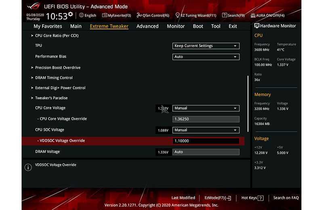The width and height of the screenshot is (323, 210).
Task: Expand DRAM Timing Control submenu
Action: point(53,78)
